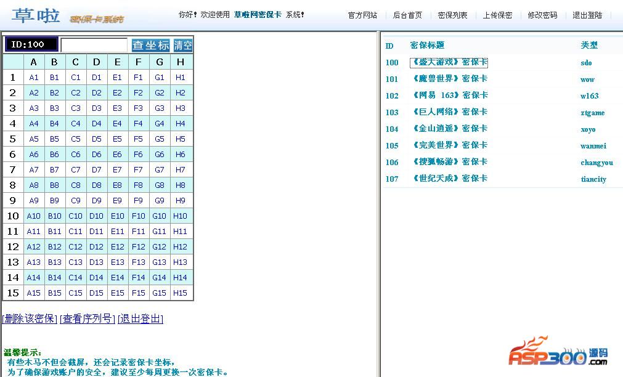Open 《完美世界》密保卡 entry
The image size is (623, 377).
pos(449,145)
